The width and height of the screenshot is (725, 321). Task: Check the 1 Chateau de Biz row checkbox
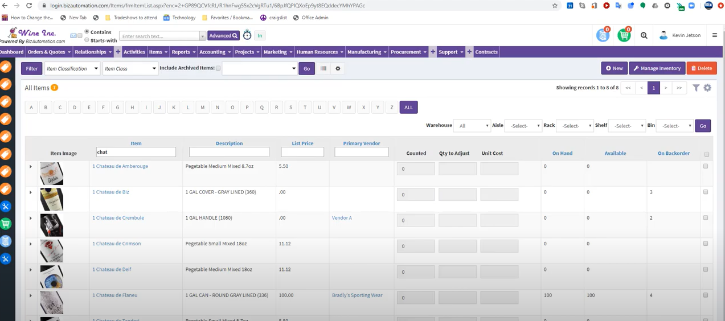click(x=706, y=192)
